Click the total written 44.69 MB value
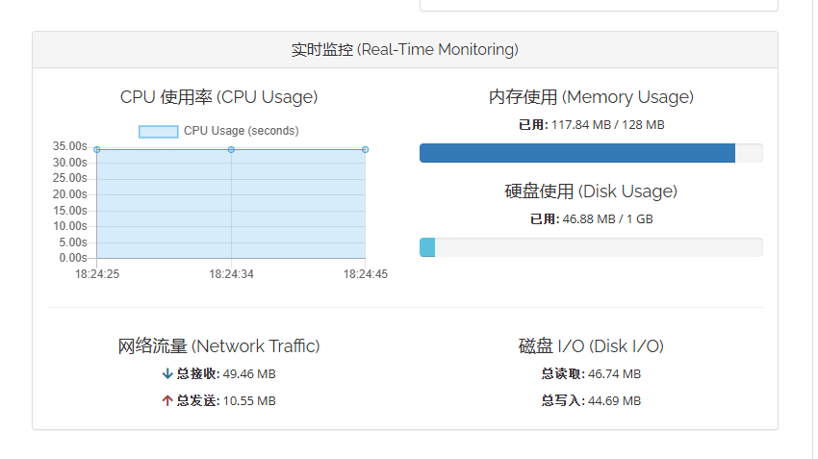Image resolution: width=818 pixels, height=459 pixels. click(614, 400)
